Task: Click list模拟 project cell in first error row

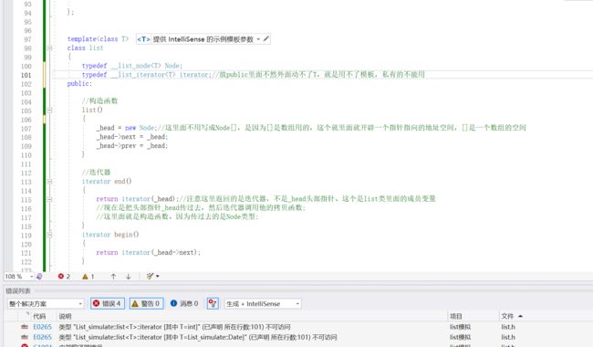Action: point(460,327)
